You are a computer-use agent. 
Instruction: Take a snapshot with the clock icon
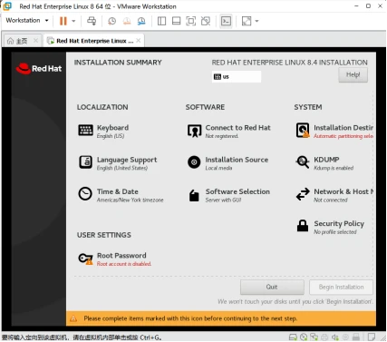tap(112, 21)
